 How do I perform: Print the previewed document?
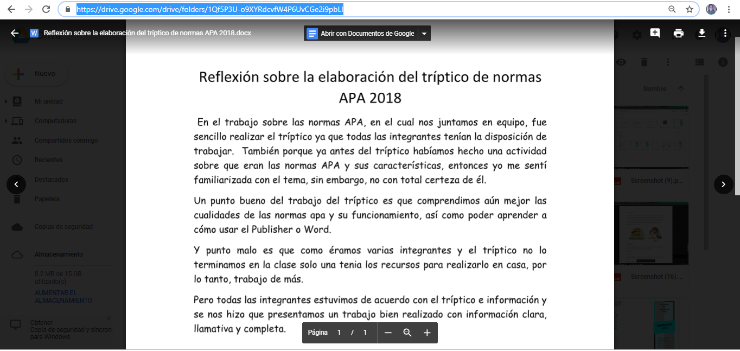coord(678,33)
